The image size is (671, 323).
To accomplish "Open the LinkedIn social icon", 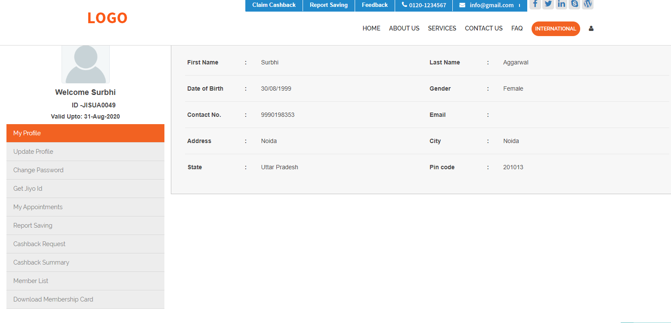I will [x=561, y=4].
